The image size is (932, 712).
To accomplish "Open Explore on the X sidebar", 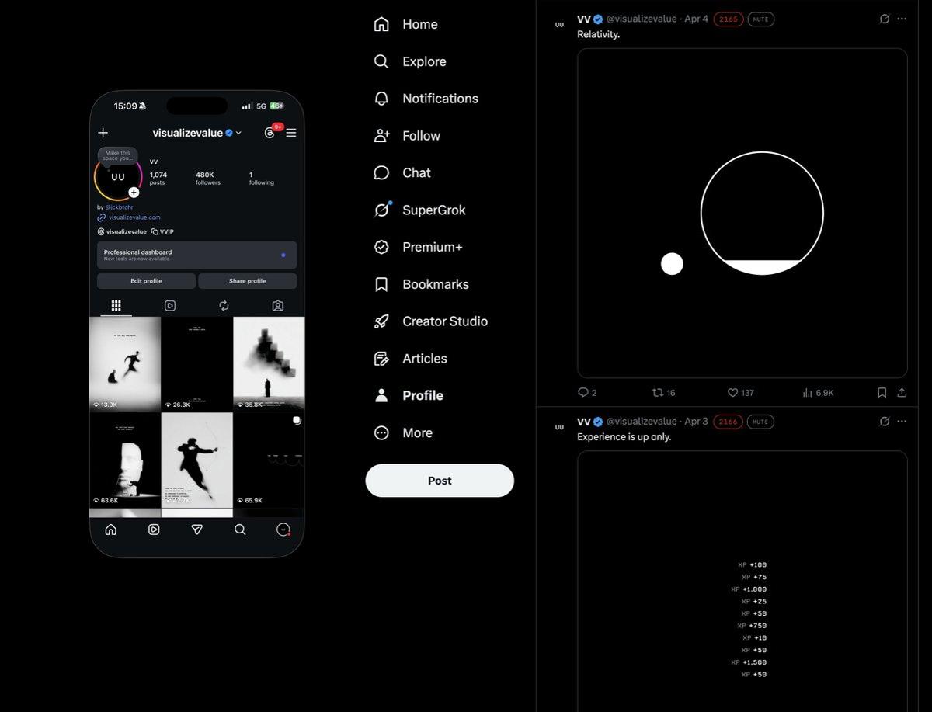I will coord(424,61).
